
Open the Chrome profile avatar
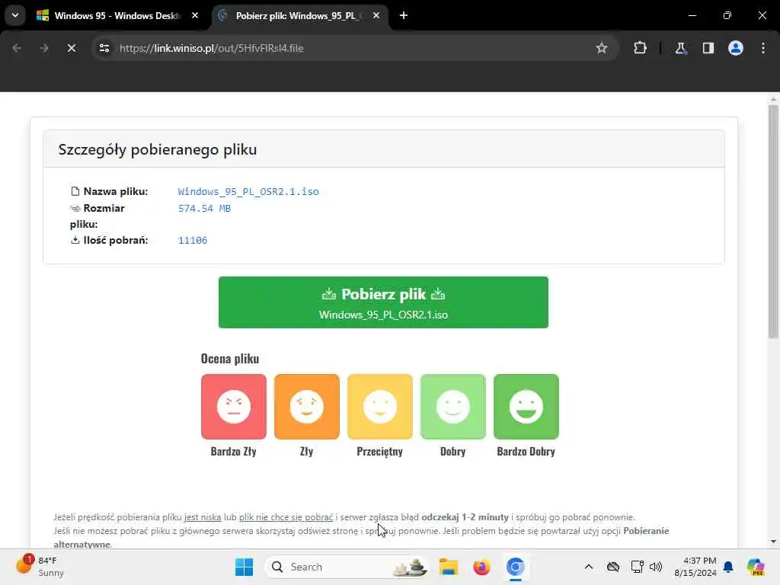point(735,48)
